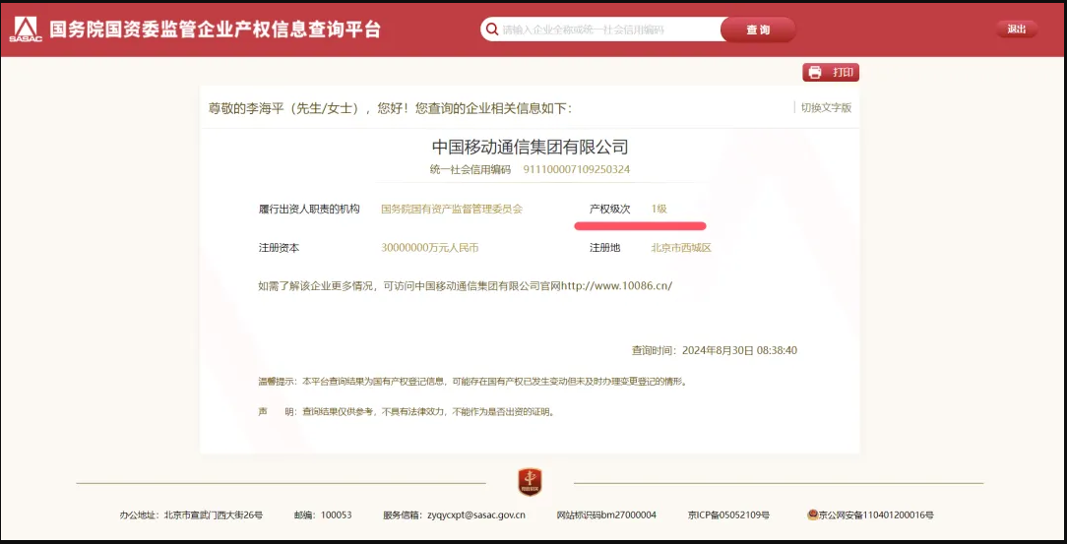Click the postal code 100053
This screenshot has width=1067, height=544.
(x=337, y=514)
